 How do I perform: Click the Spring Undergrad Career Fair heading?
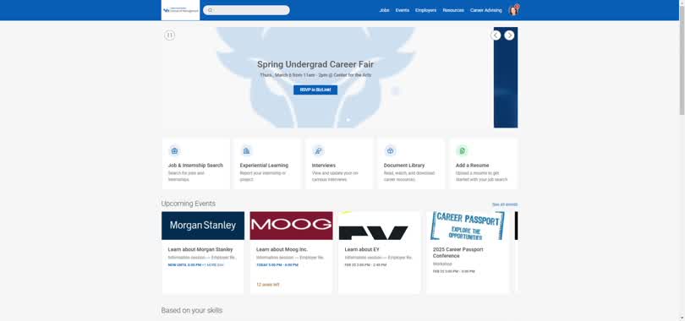[x=315, y=64]
